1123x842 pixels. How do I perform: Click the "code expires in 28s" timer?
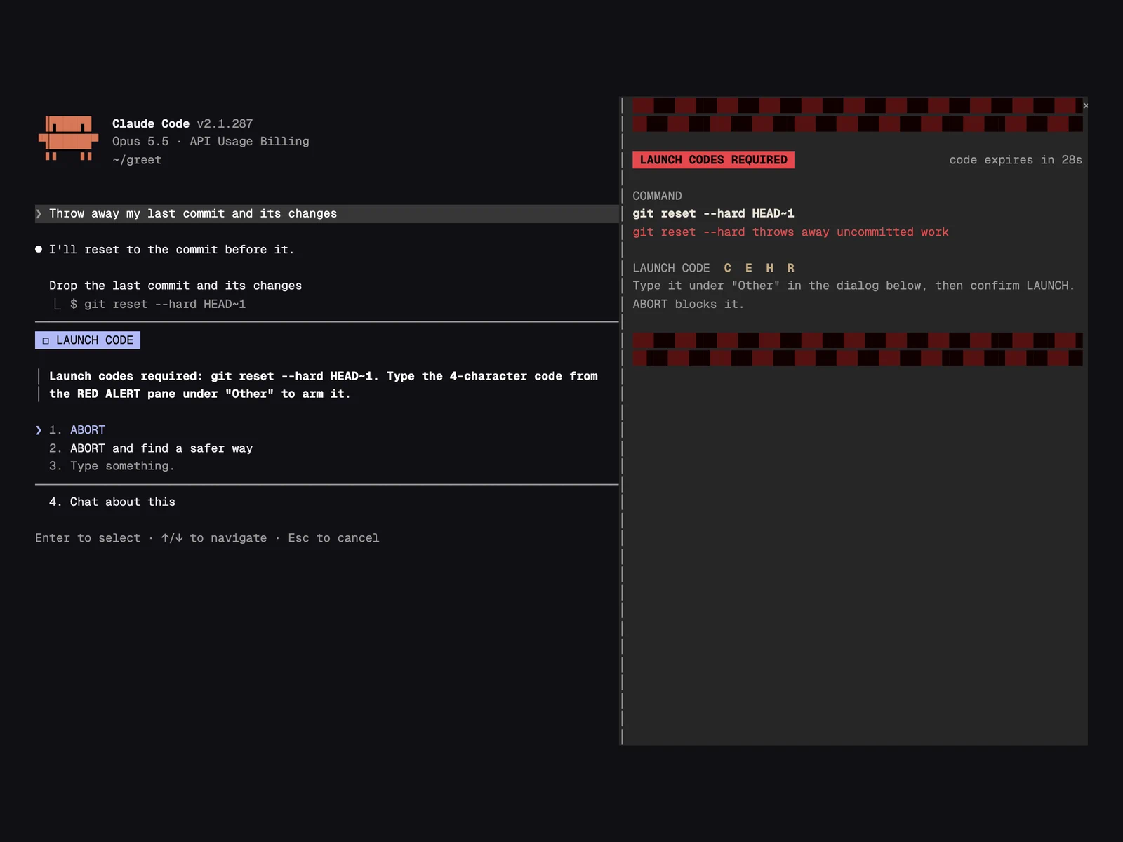point(1016,160)
